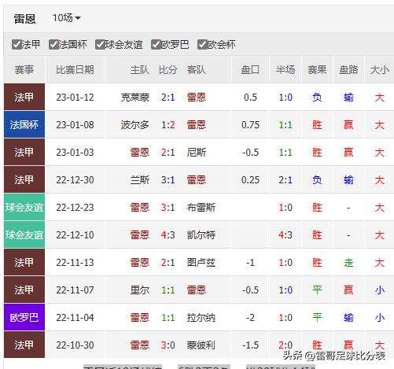Image resolution: width=394 pixels, height=369 pixels.
Task: Open away team 拉尔纳
Action: point(201,318)
